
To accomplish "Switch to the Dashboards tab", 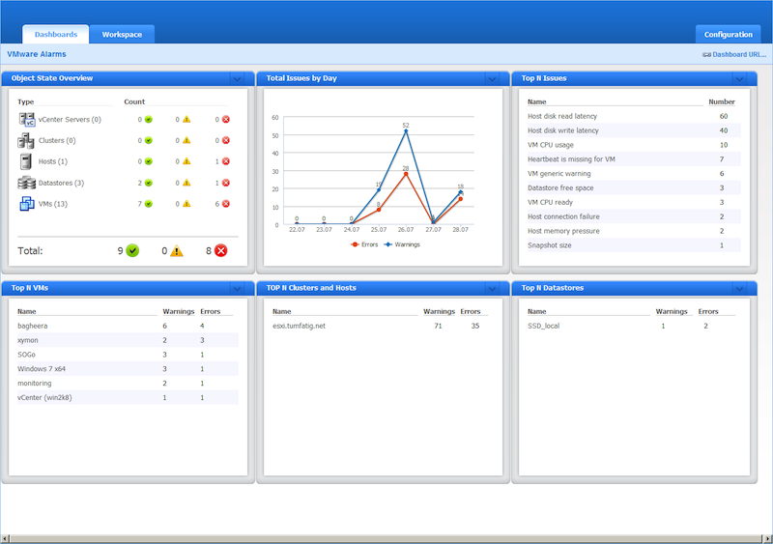I will pyautogui.click(x=56, y=35).
